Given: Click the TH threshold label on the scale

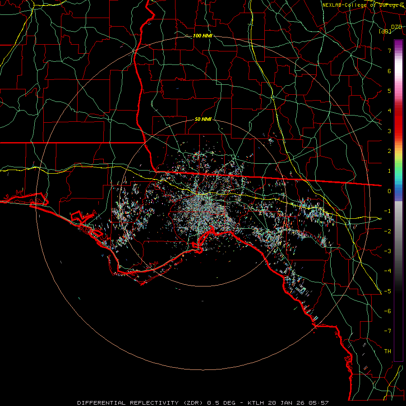Looking at the screenshot, I should [x=388, y=351].
